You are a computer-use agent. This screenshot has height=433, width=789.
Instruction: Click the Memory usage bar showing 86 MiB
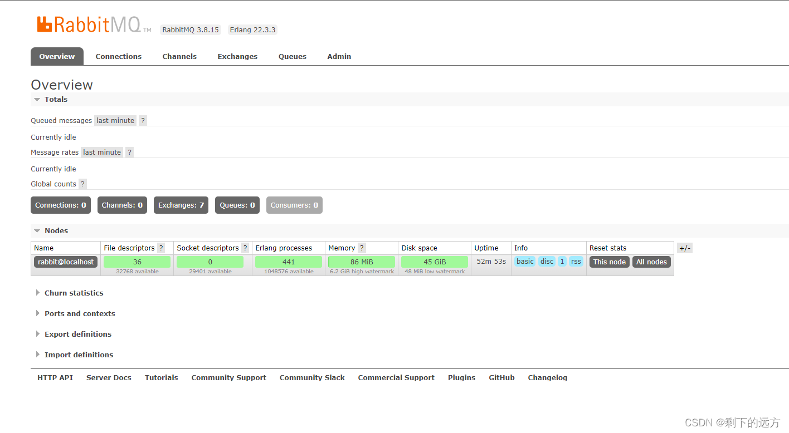coord(362,262)
